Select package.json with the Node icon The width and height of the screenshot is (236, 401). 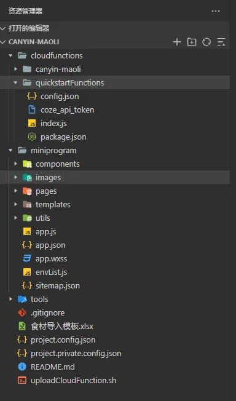coord(115,137)
